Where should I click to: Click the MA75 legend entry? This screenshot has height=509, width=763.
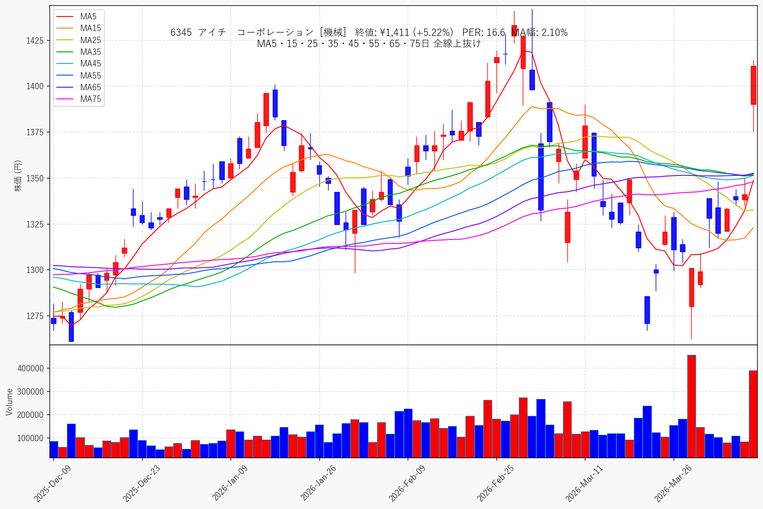79,99
